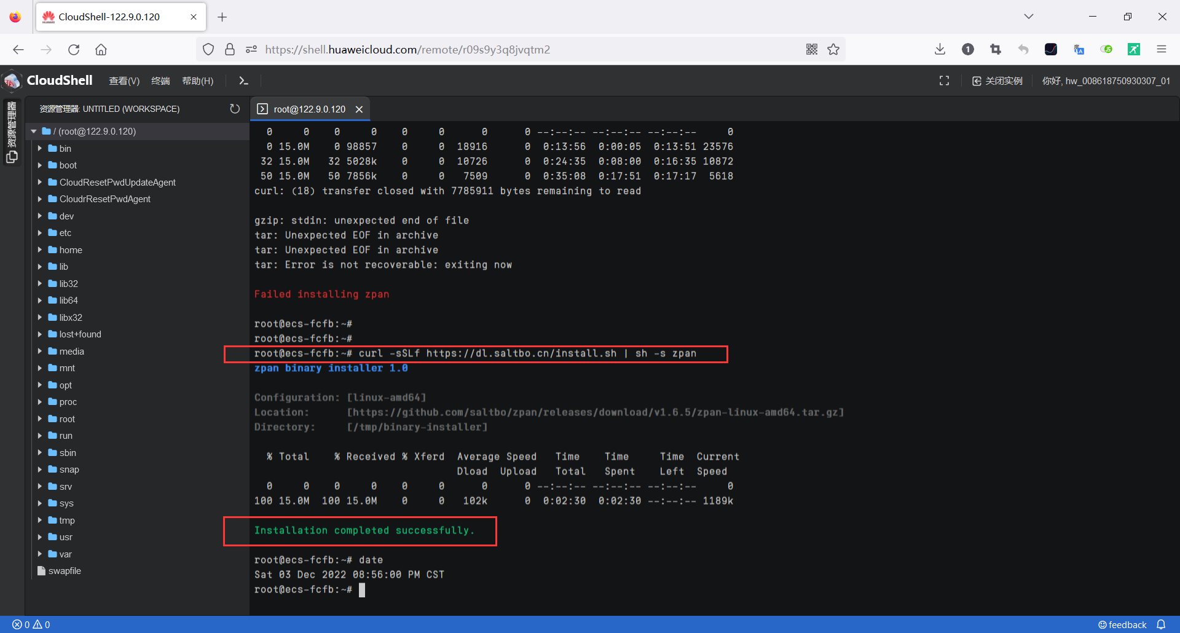The image size is (1180, 633).
Task: Select the dev folder
Action: (x=66, y=216)
